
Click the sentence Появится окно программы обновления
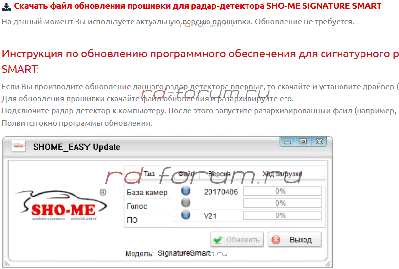click(77, 123)
